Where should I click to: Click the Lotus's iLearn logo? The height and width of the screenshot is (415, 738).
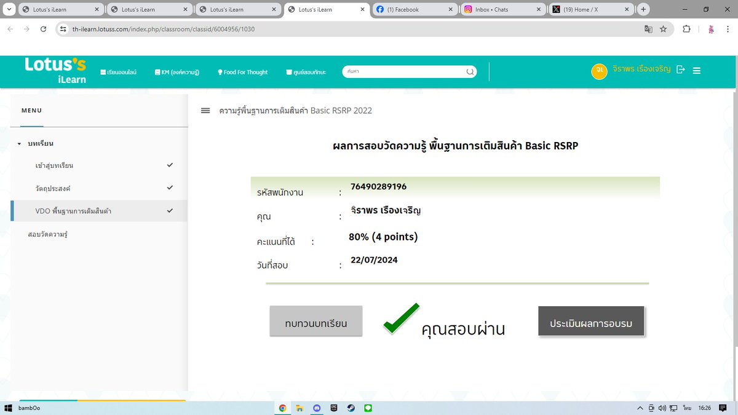[55, 71]
